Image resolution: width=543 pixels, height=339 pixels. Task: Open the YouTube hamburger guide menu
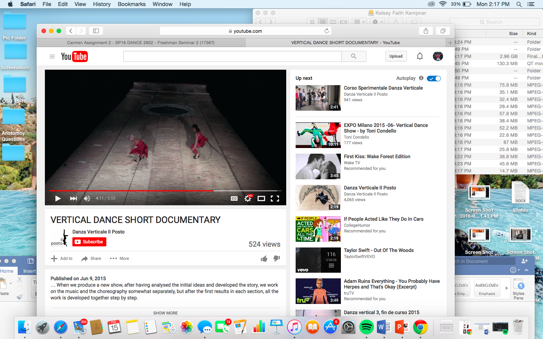pos(52,56)
